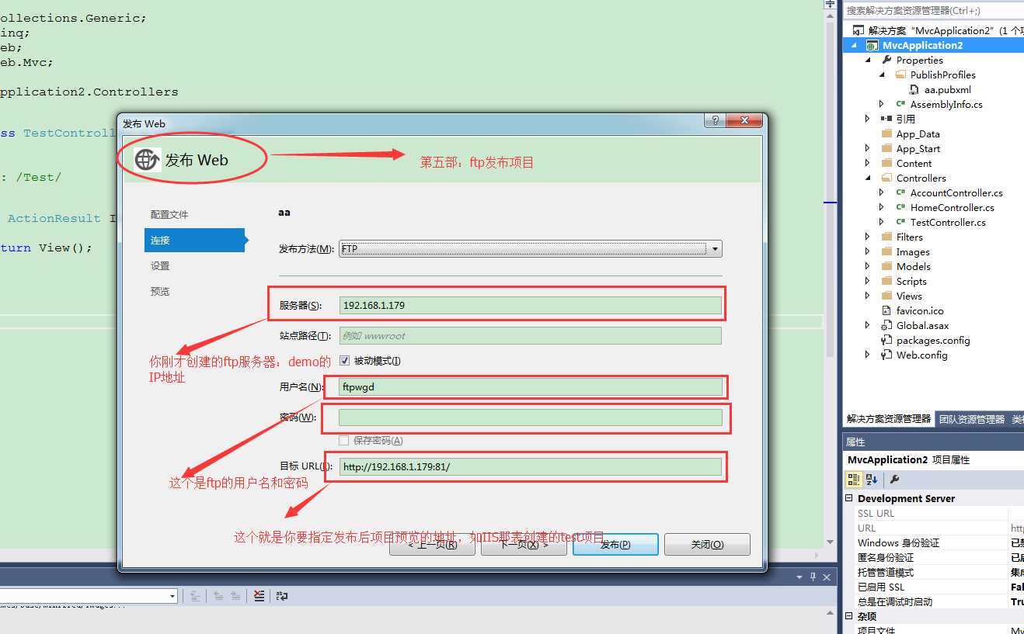Image resolution: width=1024 pixels, height=634 pixels.
Task: Expand TestController.cs node
Action: 882,222
